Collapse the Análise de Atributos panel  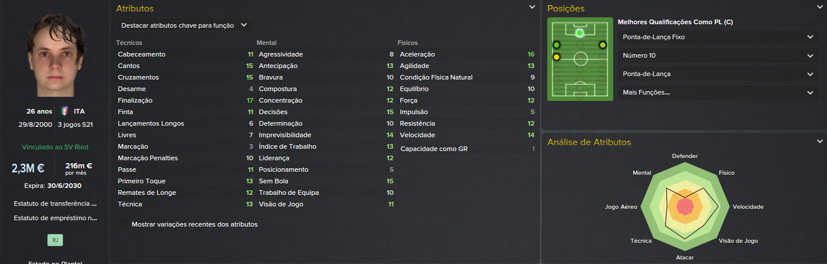819,141
